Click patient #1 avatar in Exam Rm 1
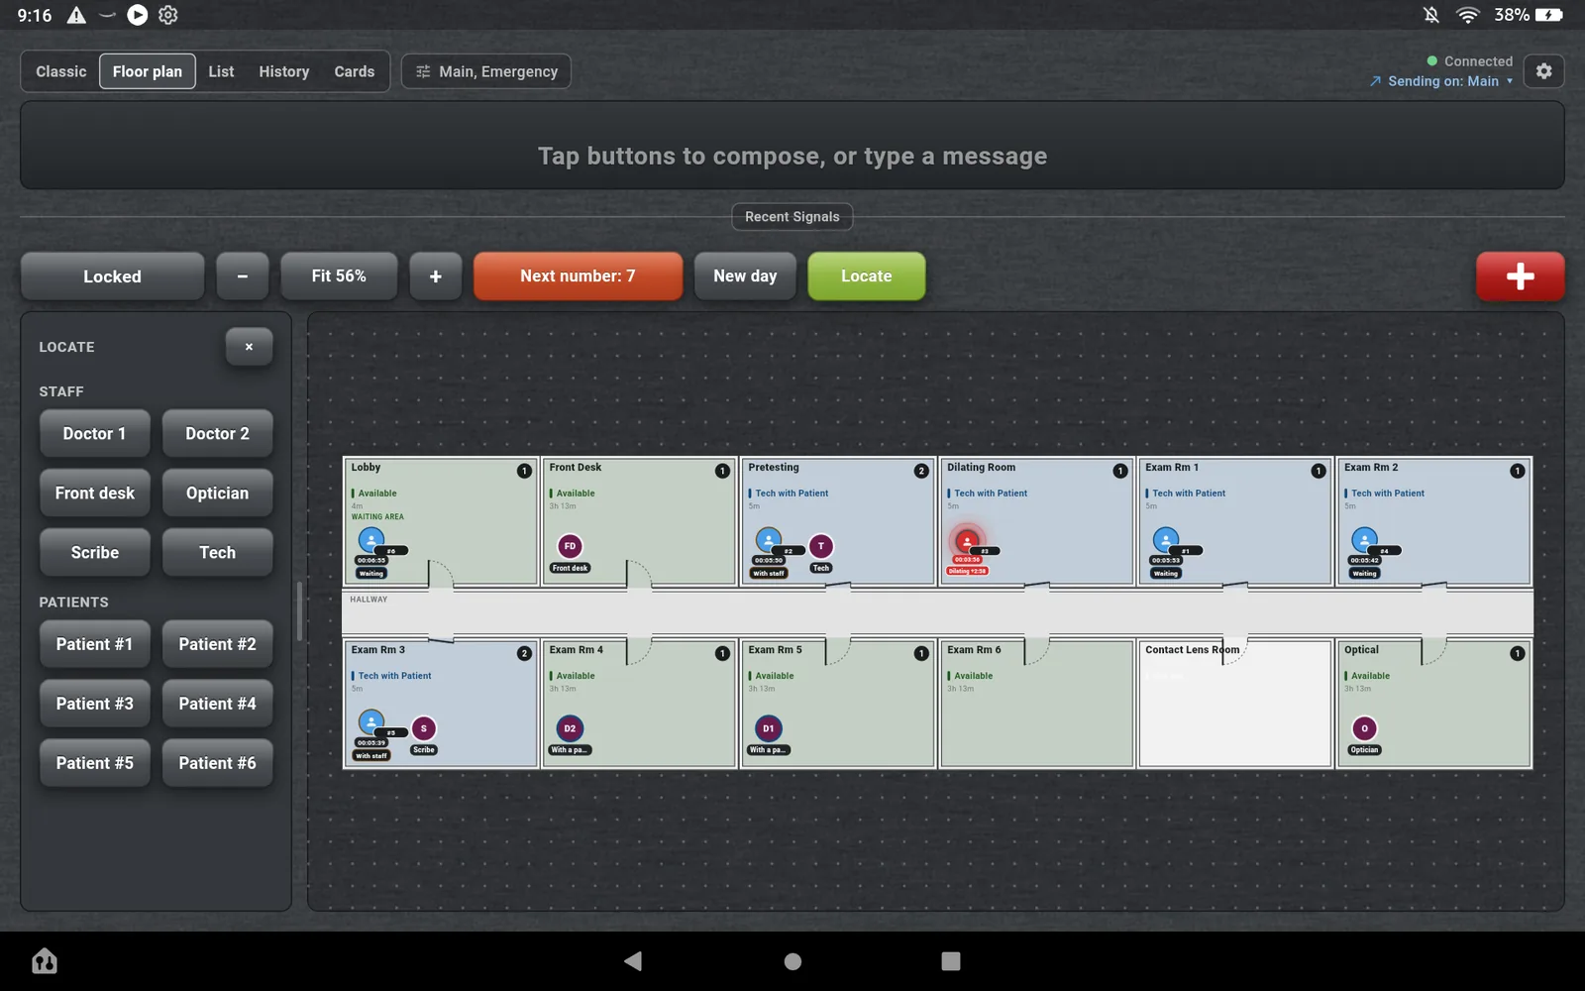This screenshot has width=1585, height=991. [x=1166, y=541]
